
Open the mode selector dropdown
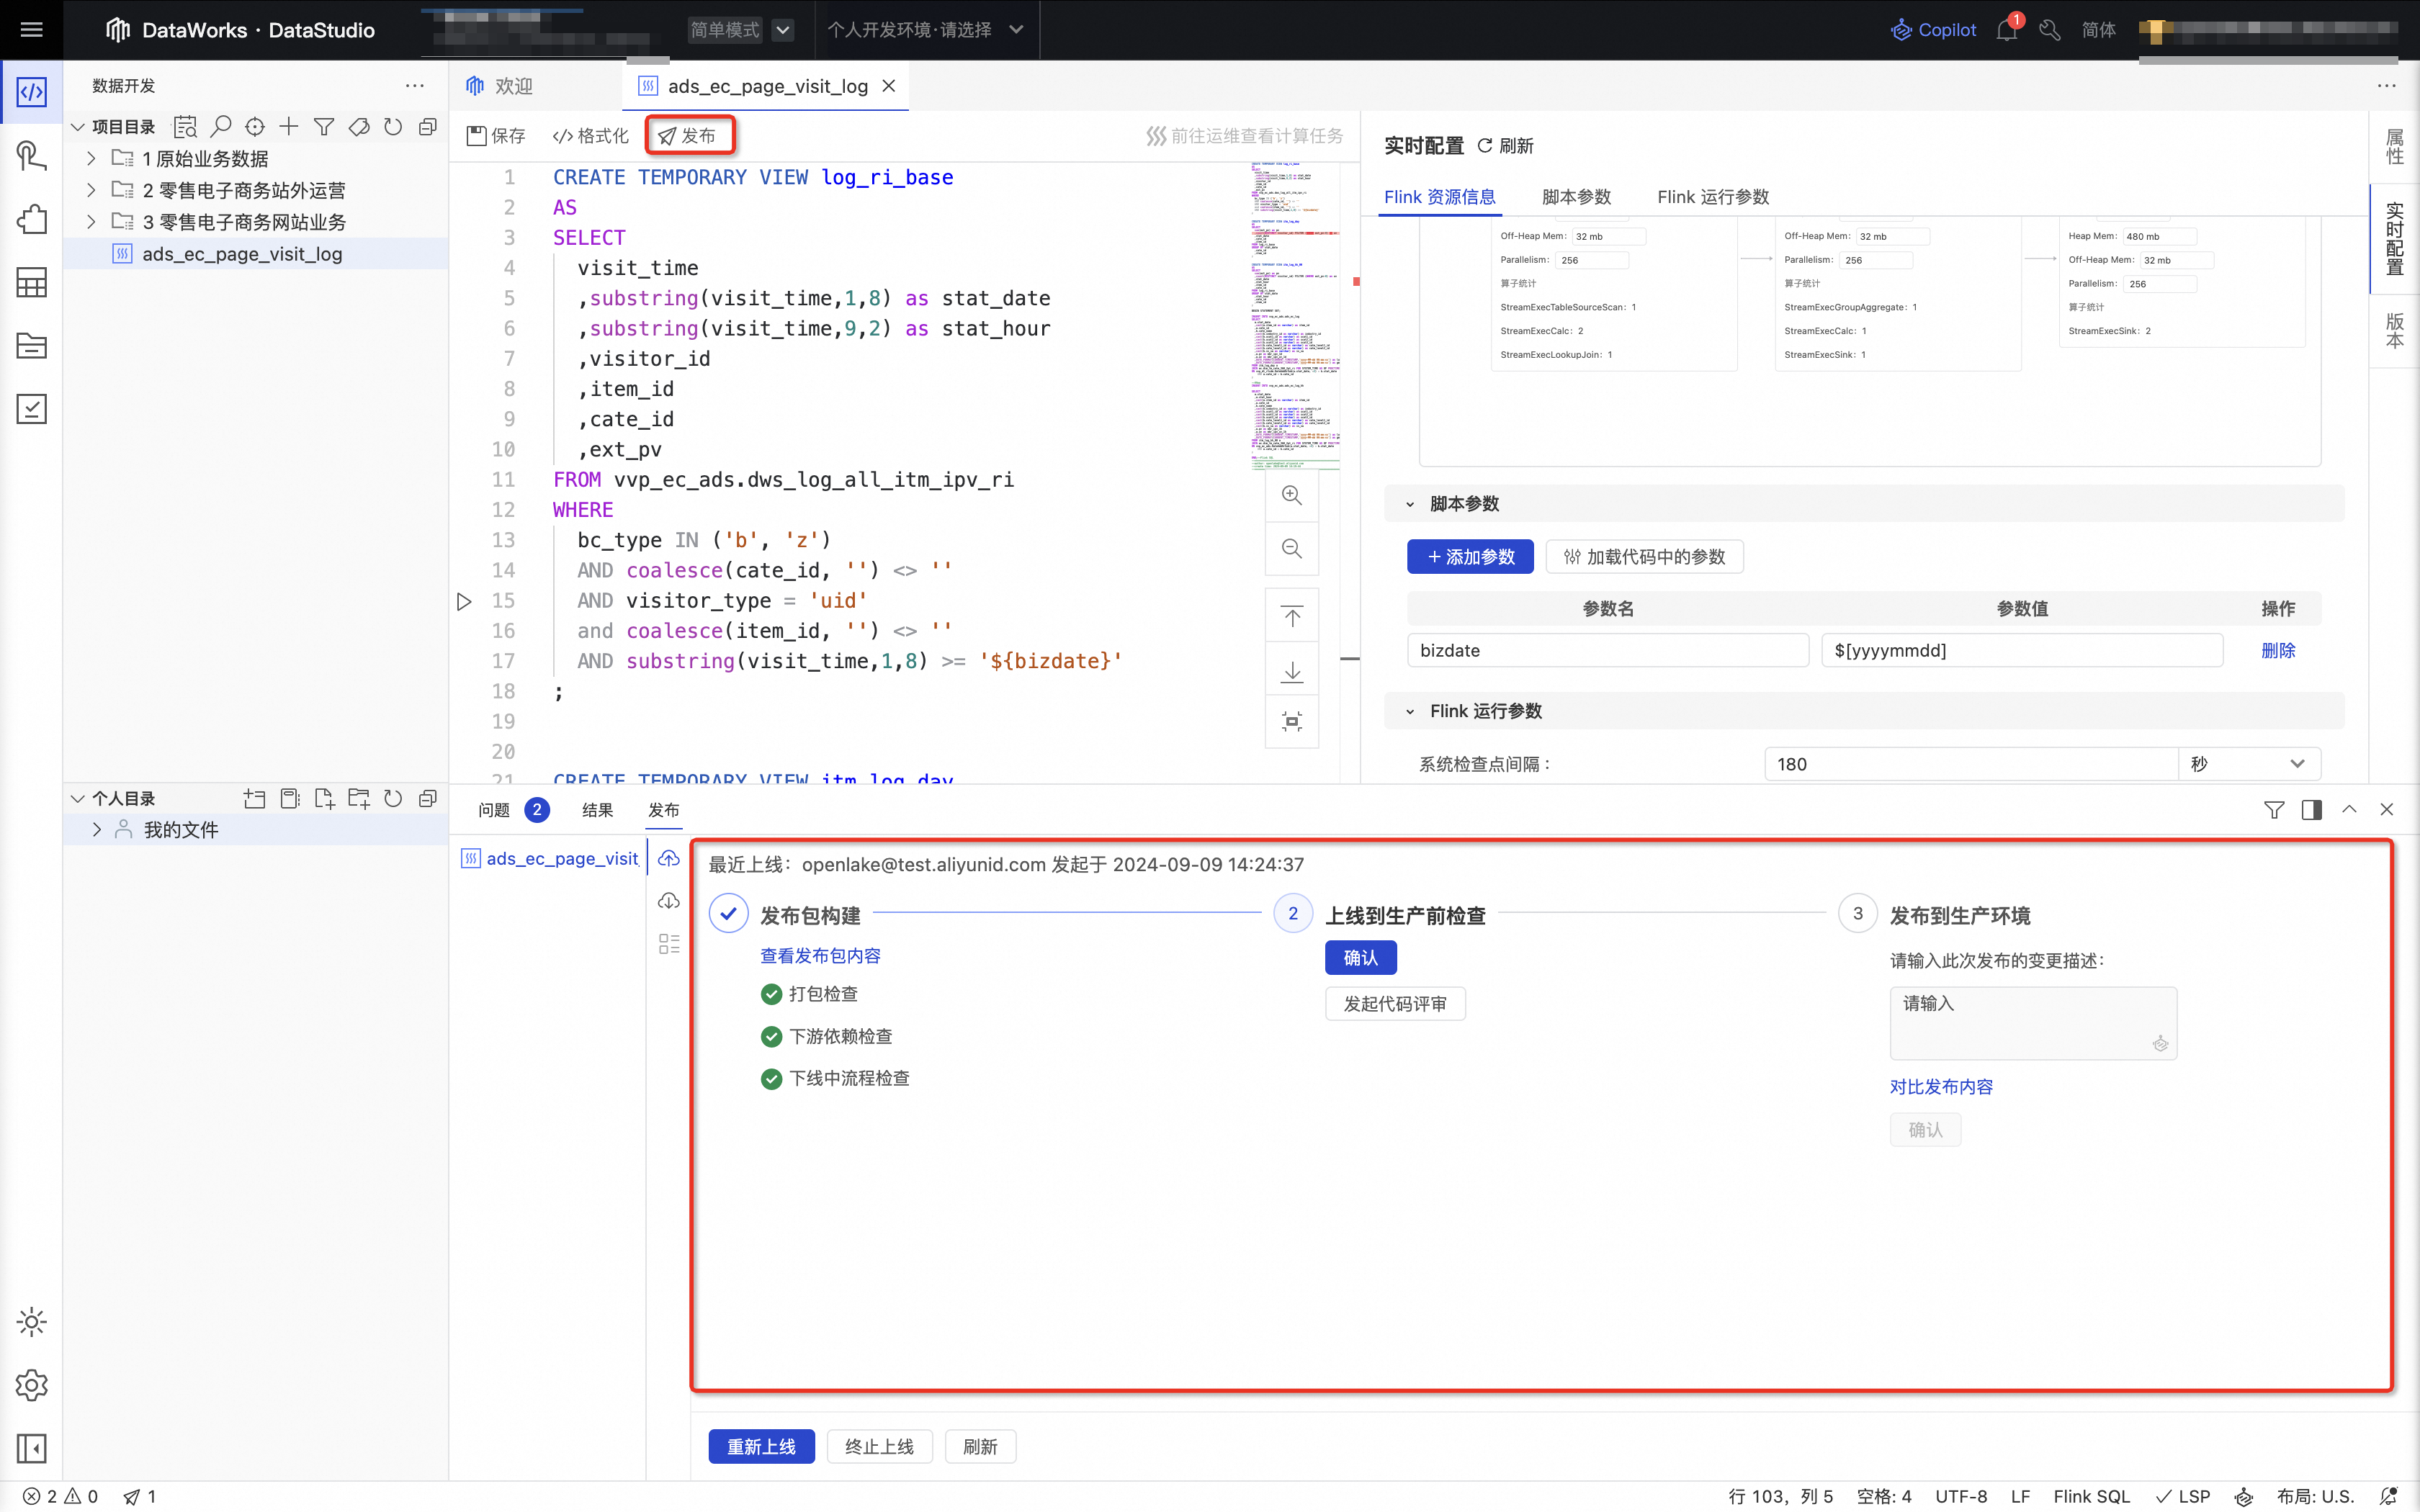(x=783, y=30)
